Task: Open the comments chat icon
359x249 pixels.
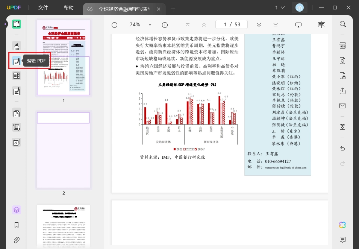Action: click(x=342, y=240)
